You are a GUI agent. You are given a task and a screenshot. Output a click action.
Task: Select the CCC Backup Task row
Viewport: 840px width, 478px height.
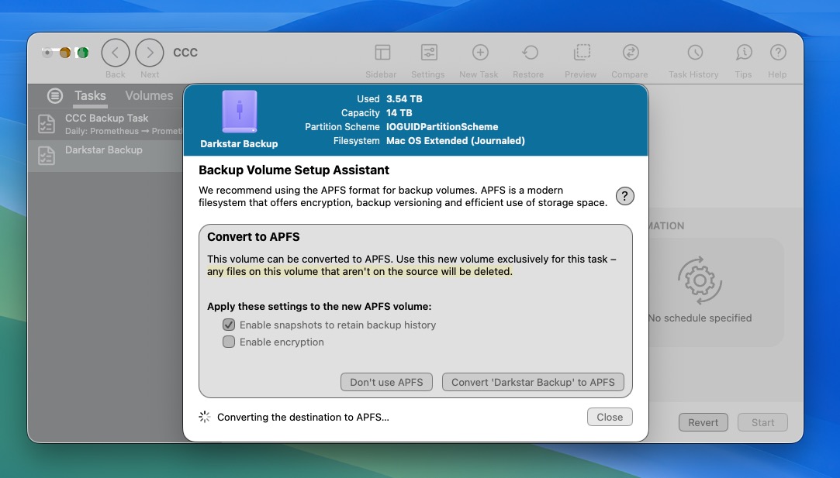point(105,124)
